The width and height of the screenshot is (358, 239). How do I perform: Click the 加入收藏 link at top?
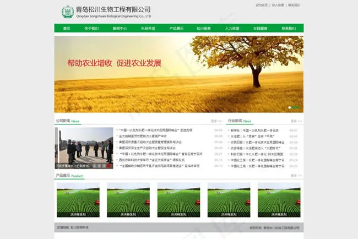tap(278, 5)
